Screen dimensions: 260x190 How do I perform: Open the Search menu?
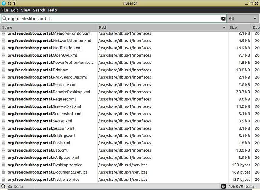(39, 10)
